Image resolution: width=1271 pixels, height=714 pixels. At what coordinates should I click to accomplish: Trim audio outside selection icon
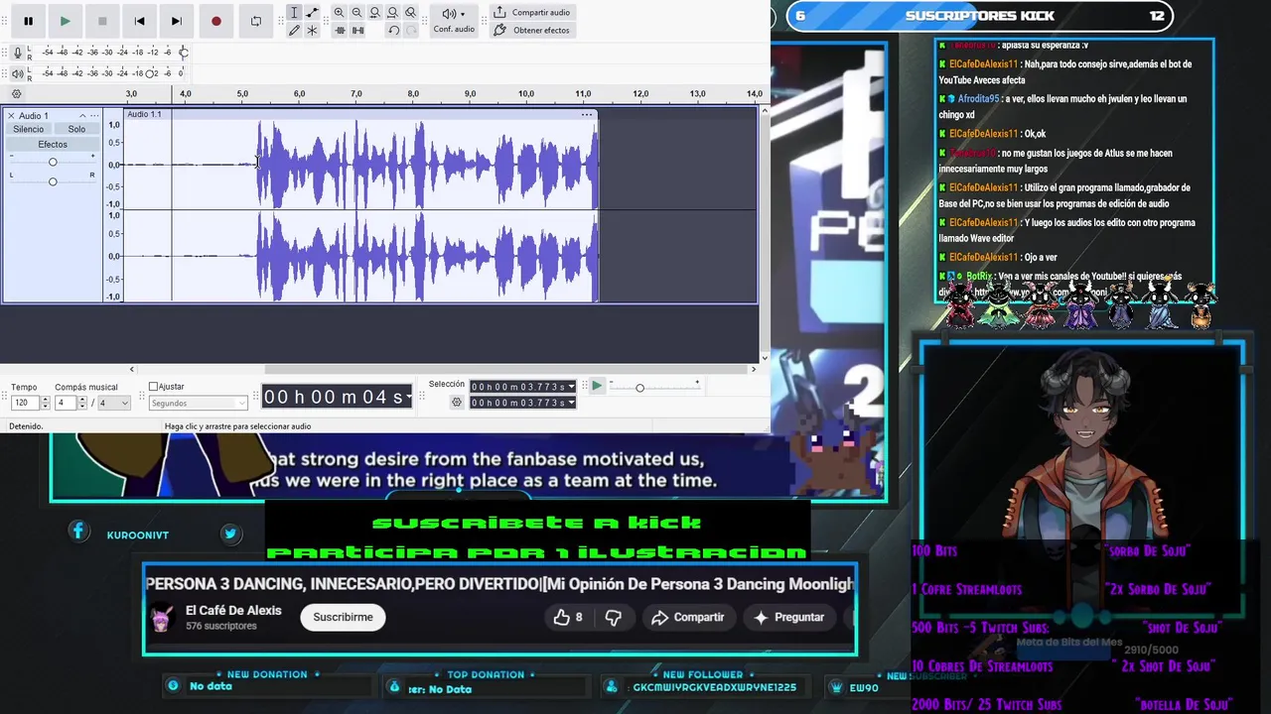pos(340,30)
